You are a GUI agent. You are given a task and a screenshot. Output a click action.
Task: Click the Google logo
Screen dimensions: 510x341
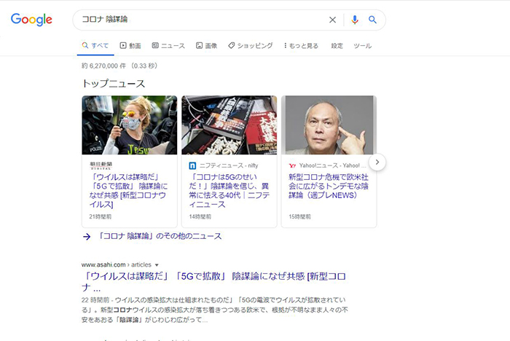pyautogui.click(x=31, y=20)
